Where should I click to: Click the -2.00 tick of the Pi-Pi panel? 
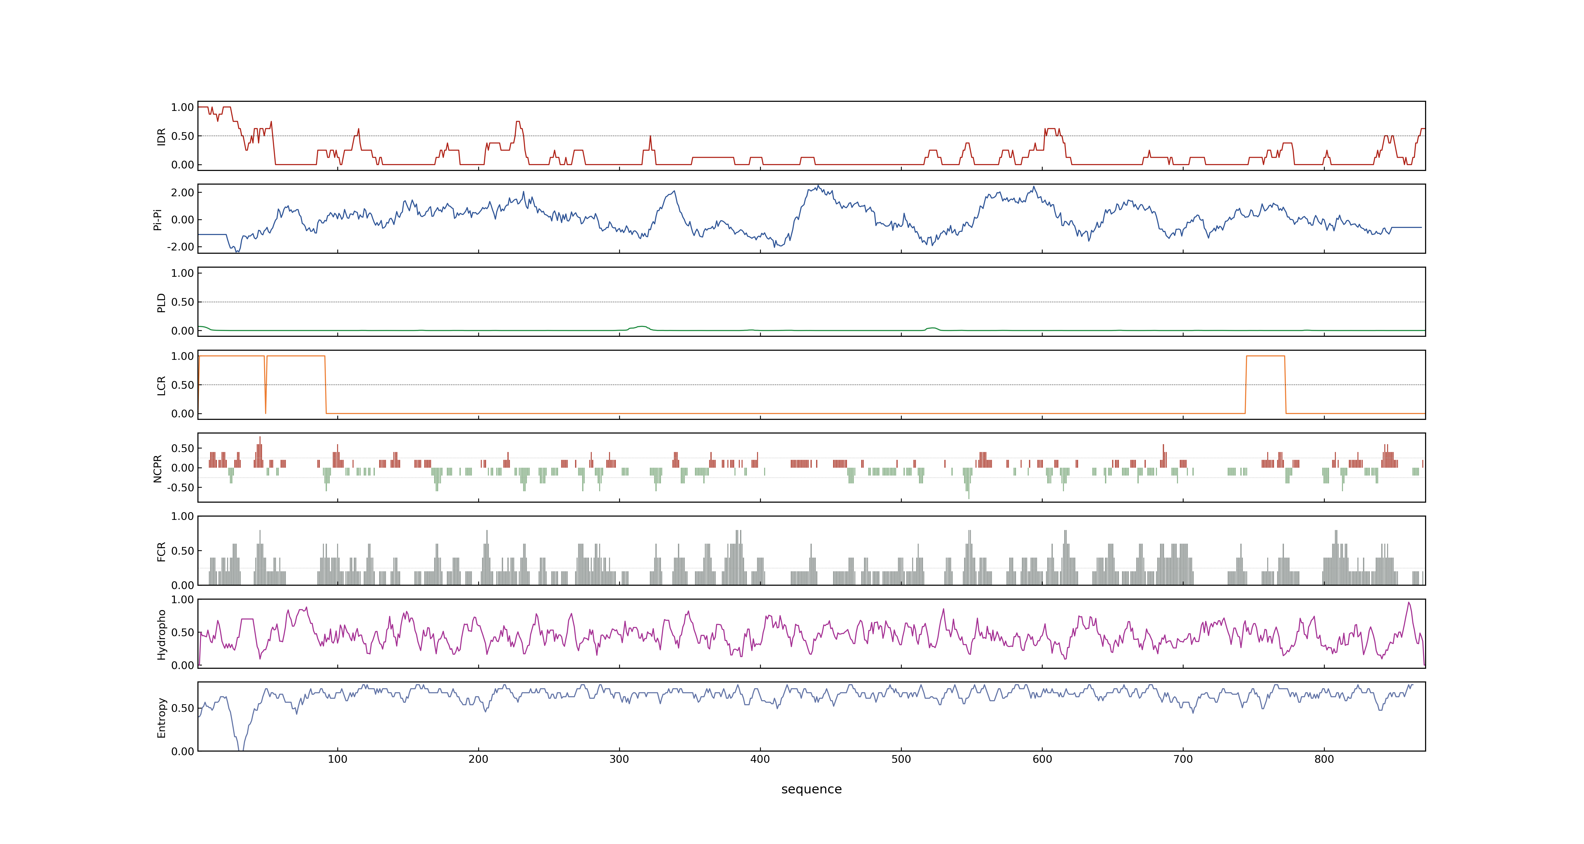pos(180,247)
